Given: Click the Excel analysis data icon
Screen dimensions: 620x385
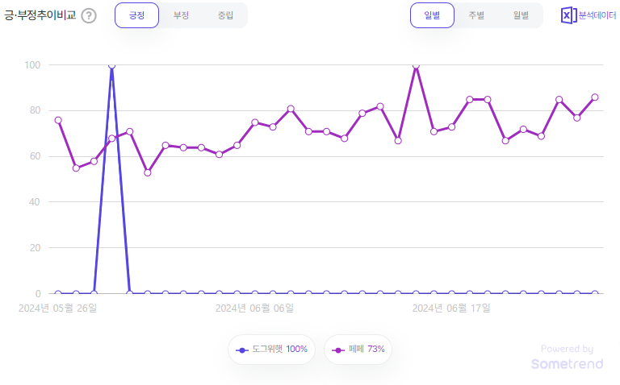Looking at the screenshot, I should [568, 15].
